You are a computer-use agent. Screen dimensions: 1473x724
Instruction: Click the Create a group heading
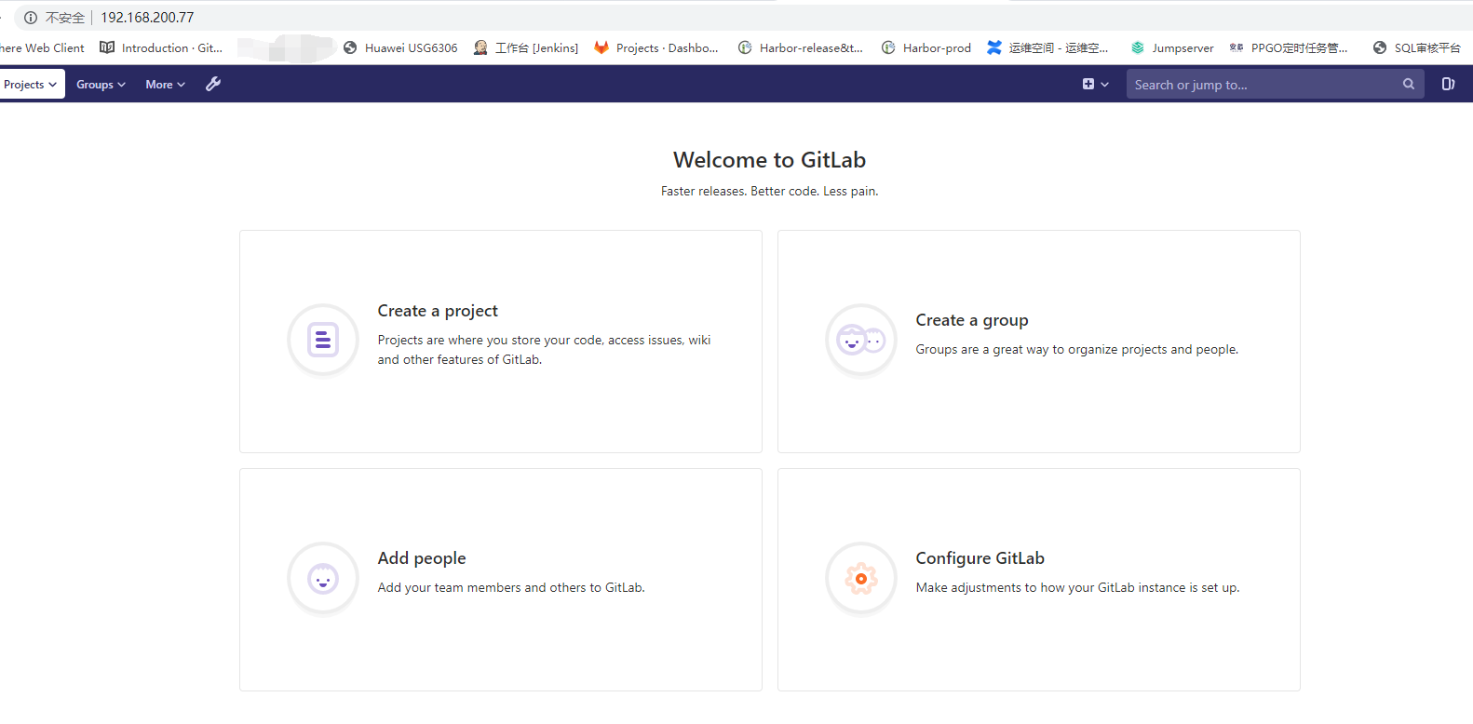pyautogui.click(x=972, y=320)
